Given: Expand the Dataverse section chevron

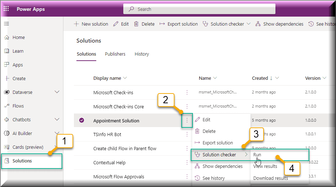Looking at the screenshot, I should [x=57, y=92].
